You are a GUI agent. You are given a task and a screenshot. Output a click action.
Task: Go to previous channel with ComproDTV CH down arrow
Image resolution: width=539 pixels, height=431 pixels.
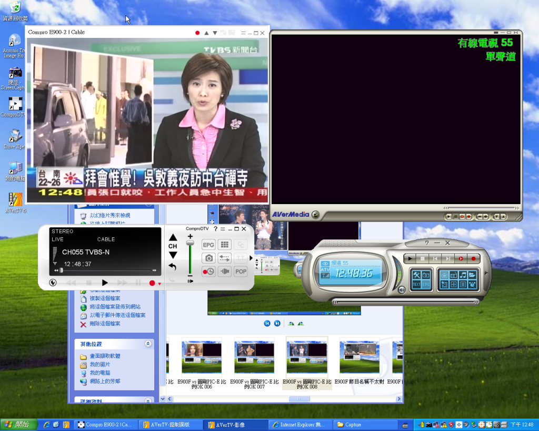coord(173,255)
